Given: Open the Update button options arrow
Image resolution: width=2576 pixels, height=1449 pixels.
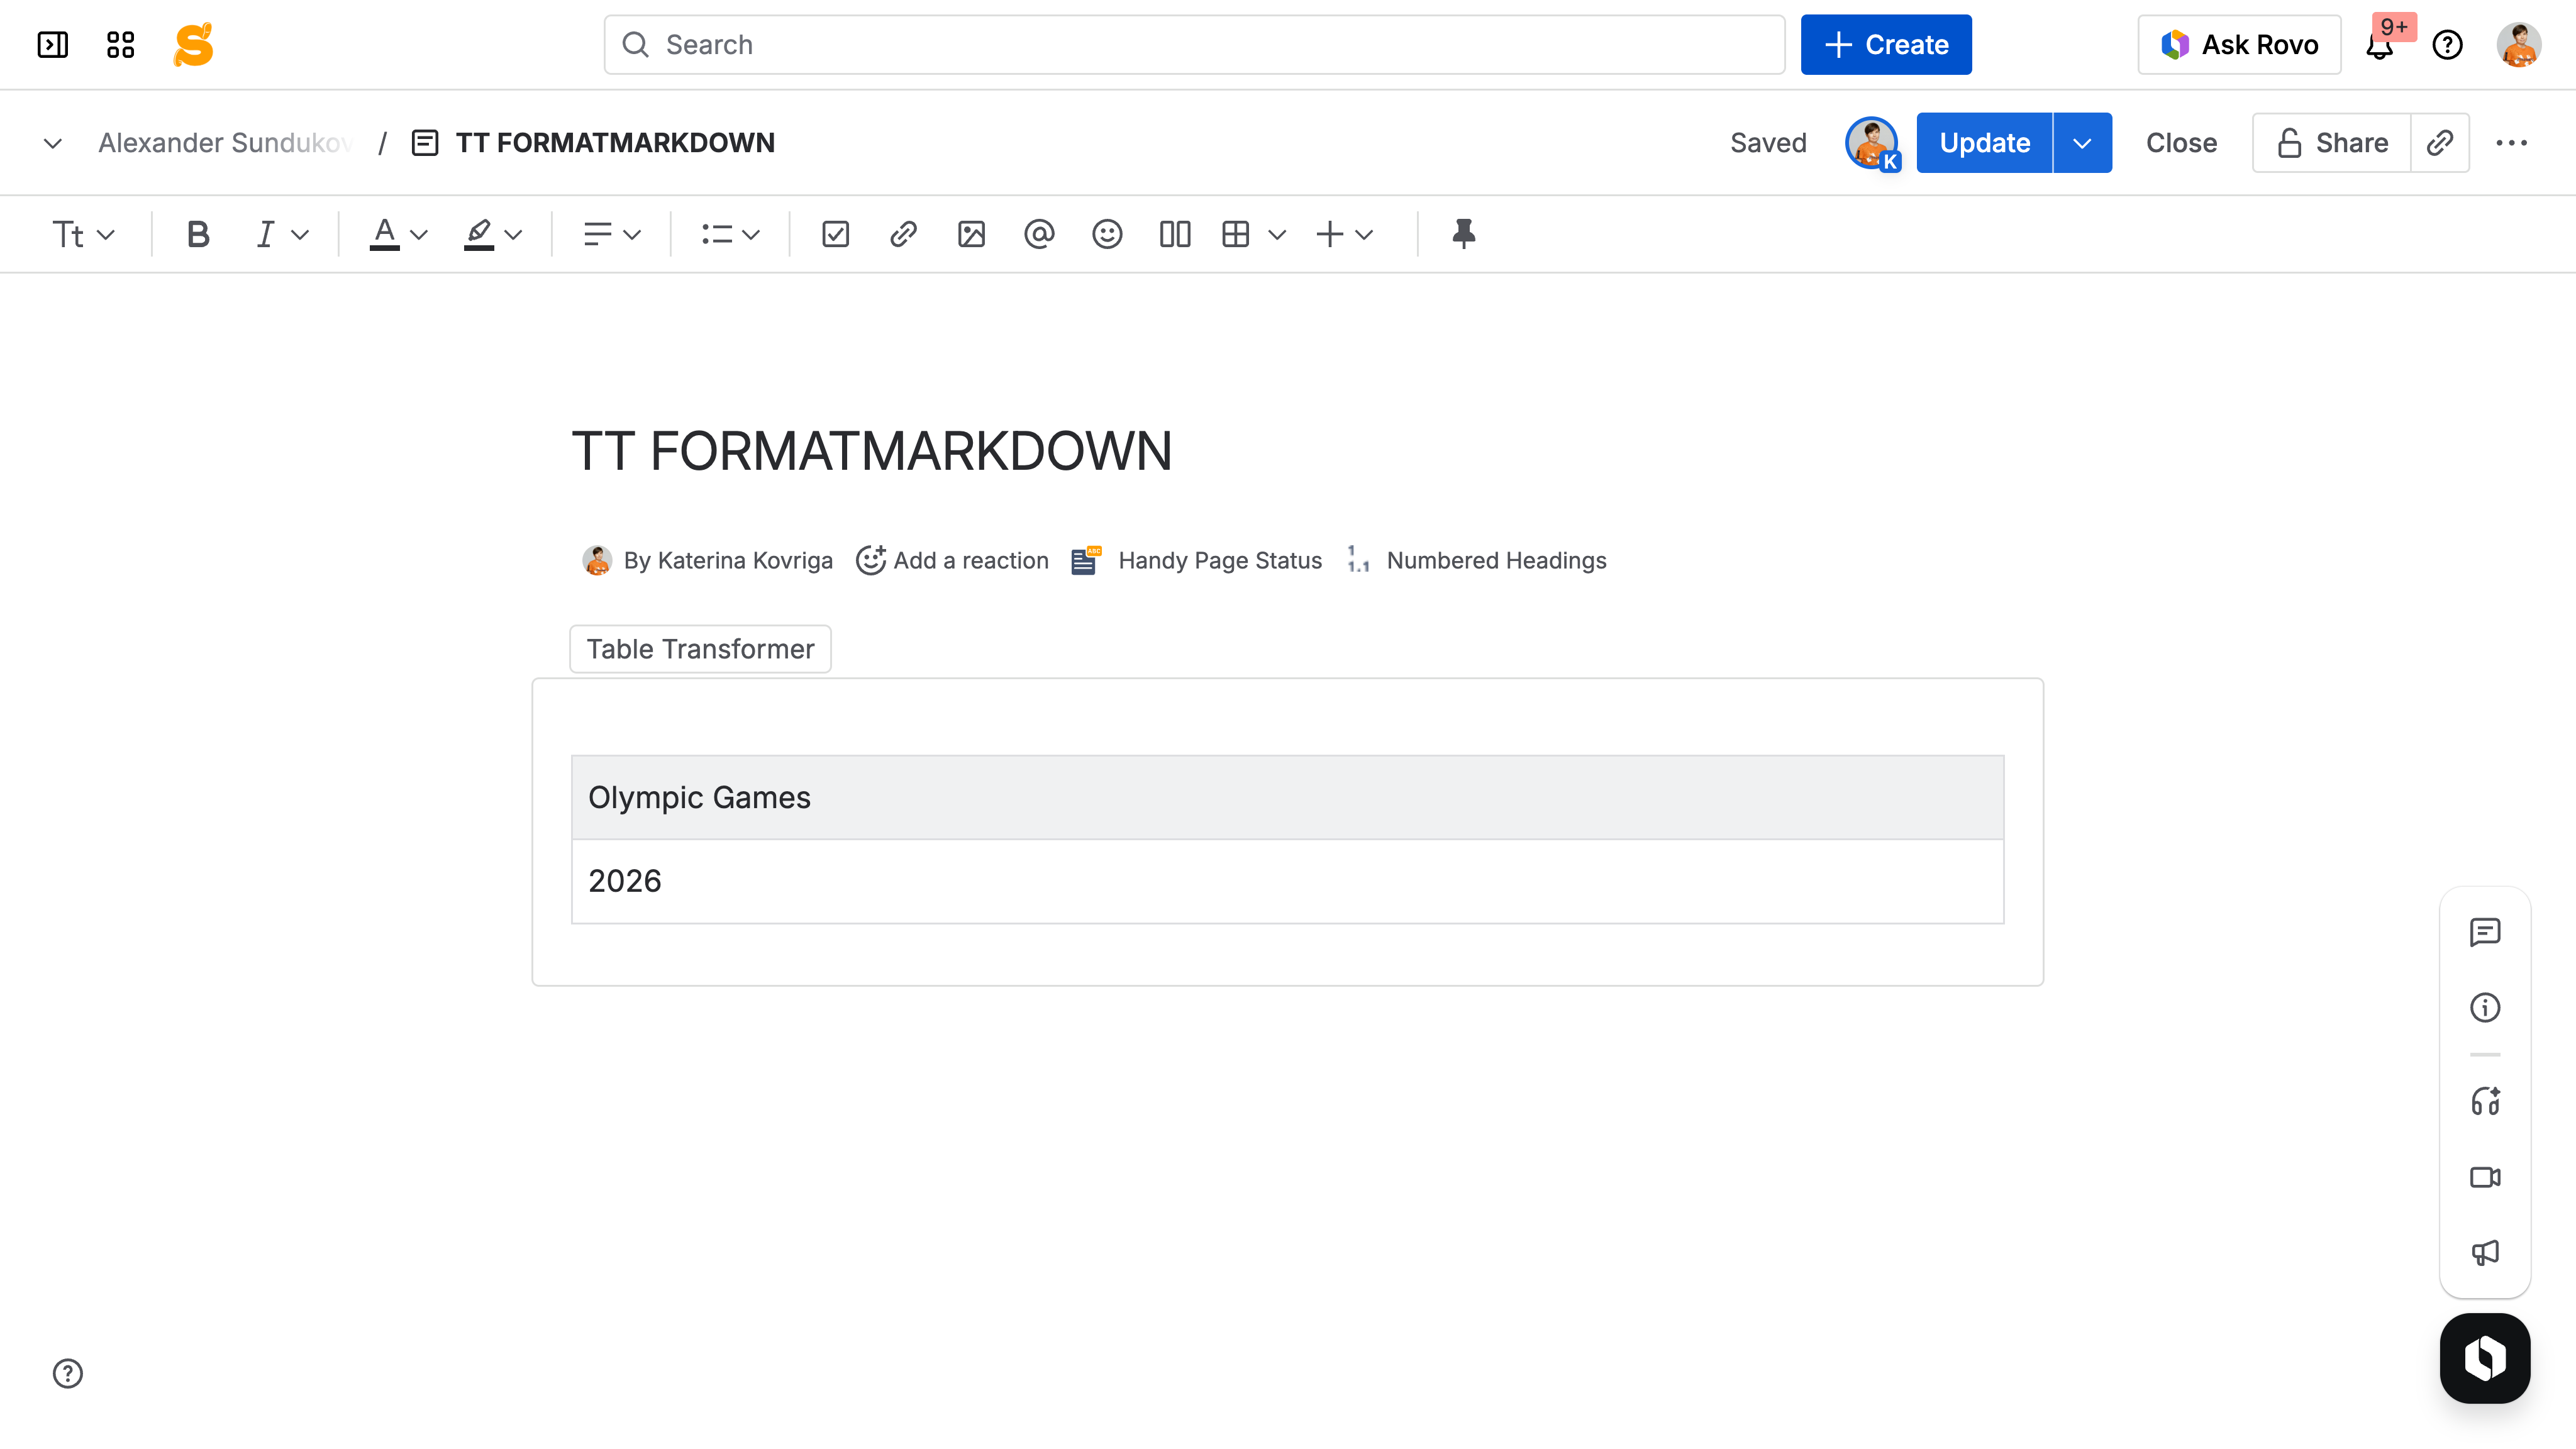Looking at the screenshot, I should click(2082, 143).
